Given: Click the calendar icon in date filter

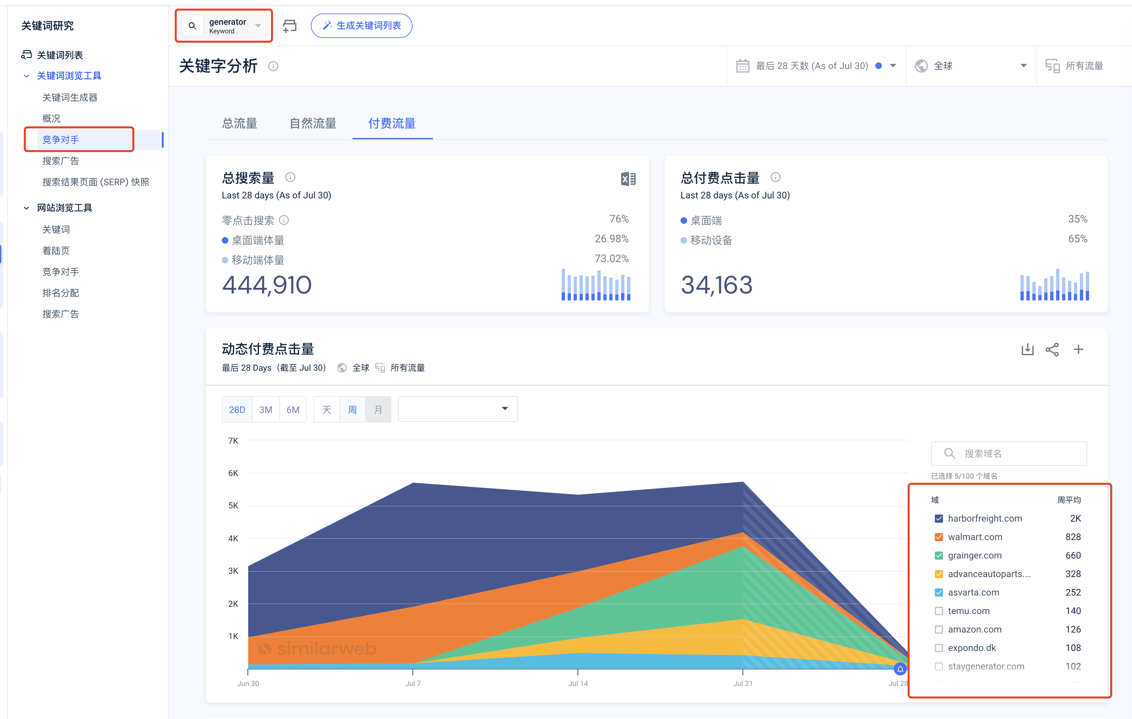Looking at the screenshot, I should 743,66.
